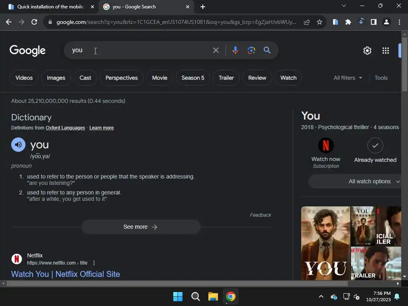Select the Cast filter chip
The height and width of the screenshot is (306, 408).
(85, 78)
